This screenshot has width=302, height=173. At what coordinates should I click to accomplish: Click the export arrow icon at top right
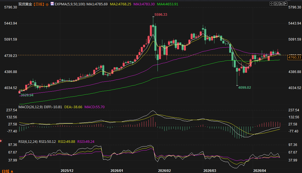point(286,4)
